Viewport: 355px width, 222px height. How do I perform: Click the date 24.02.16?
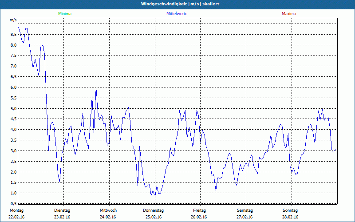click(x=108, y=217)
